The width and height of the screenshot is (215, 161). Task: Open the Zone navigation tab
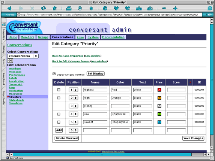tap(80, 37)
